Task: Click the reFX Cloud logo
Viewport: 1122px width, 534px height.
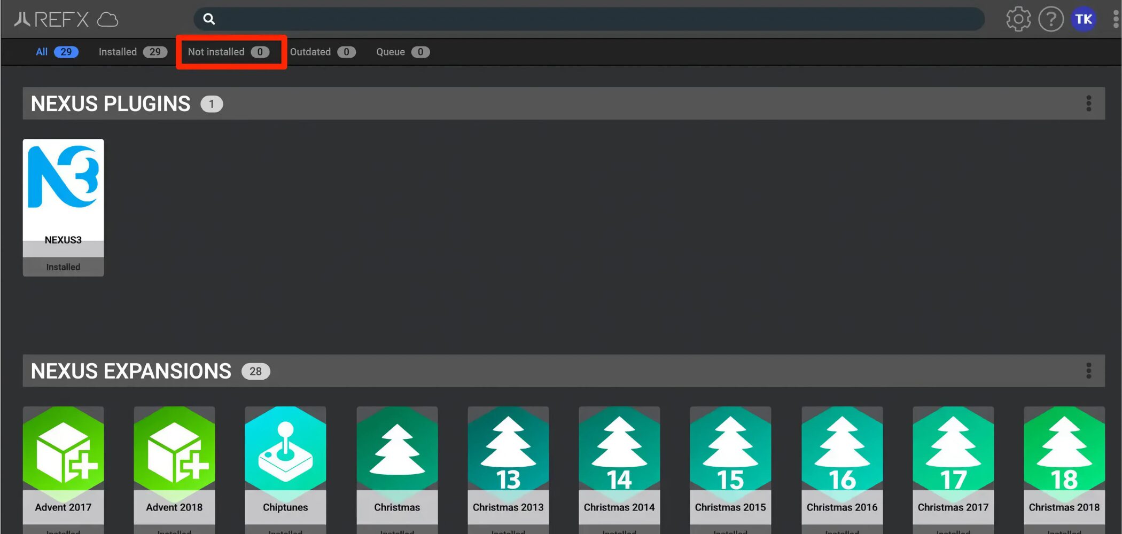Action: coord(66,20)
